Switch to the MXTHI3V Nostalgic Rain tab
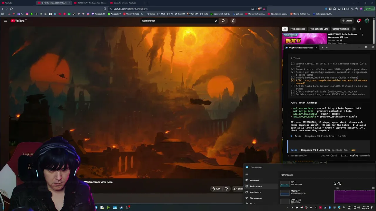This screenshot has width=376, height=211. [x=90, y=3]
